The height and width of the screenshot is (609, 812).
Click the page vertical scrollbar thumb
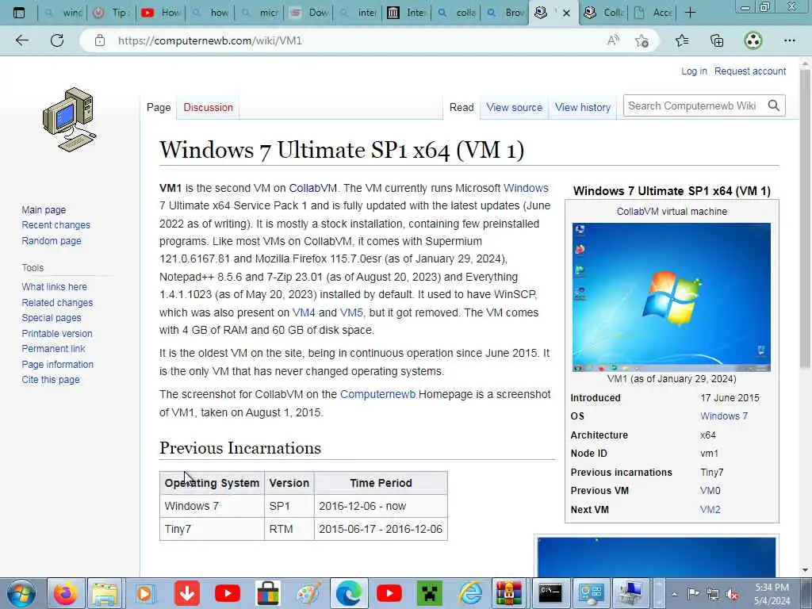tap(805, 217)
